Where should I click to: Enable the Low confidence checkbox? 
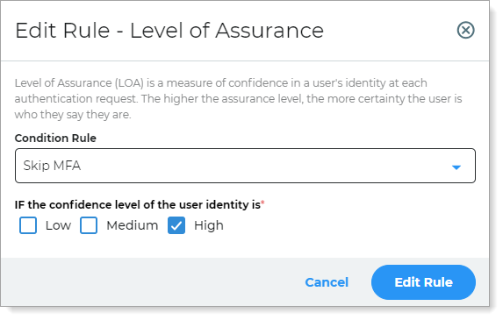click(x=28, y=225)
